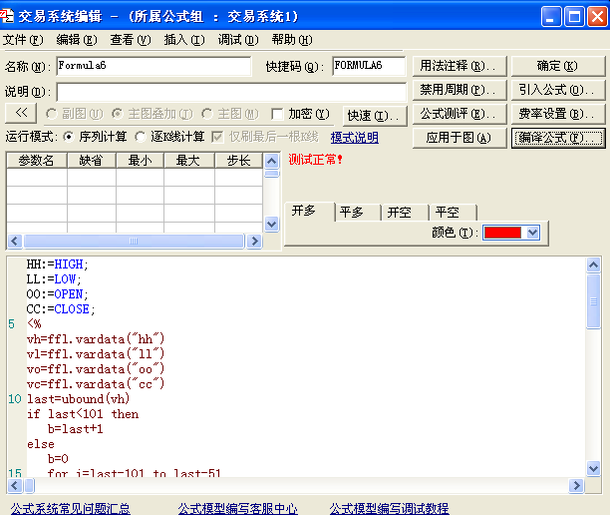610x515 pixels.
Task: Click code editor scroll left arrow
Action: coord(15,485)
